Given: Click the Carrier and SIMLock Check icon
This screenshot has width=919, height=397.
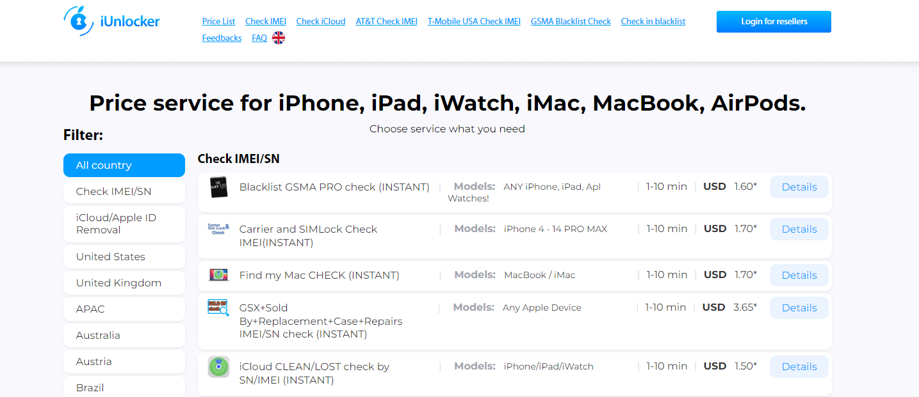Looking at the screenshot, I should [218, 229].
